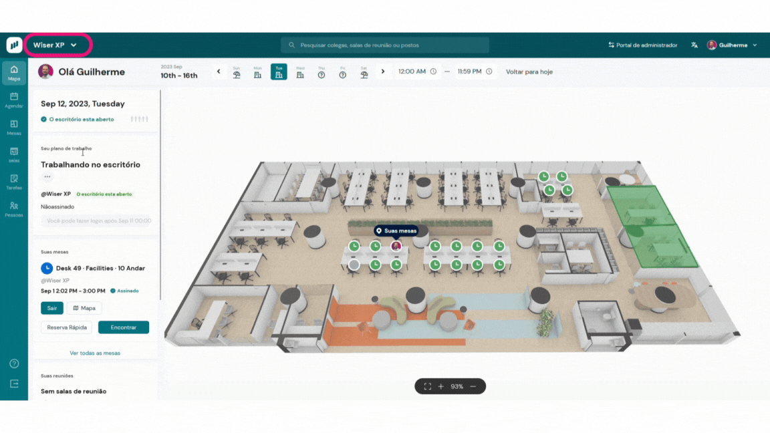Zoom in with the plus icon
Screen dimensions: 770x433
click(441, 387)
